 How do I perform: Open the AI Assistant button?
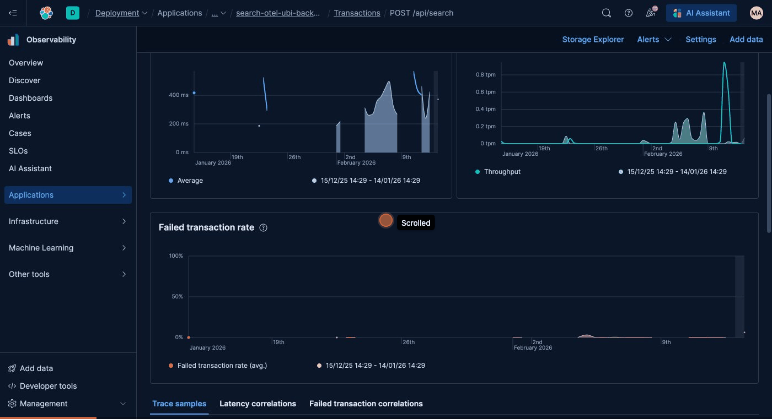[x=701, y=13]
